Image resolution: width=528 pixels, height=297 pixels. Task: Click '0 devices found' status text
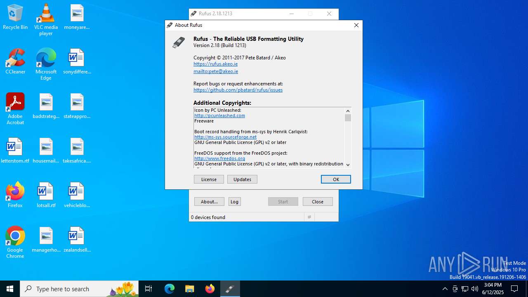(208, 217)
